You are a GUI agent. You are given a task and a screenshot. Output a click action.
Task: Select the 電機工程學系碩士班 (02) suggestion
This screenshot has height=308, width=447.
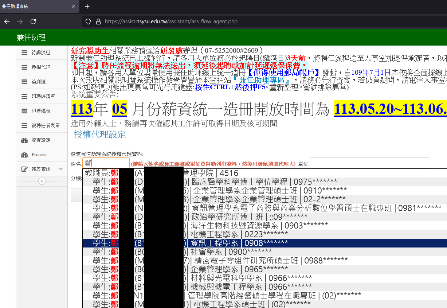click(264, 304)
